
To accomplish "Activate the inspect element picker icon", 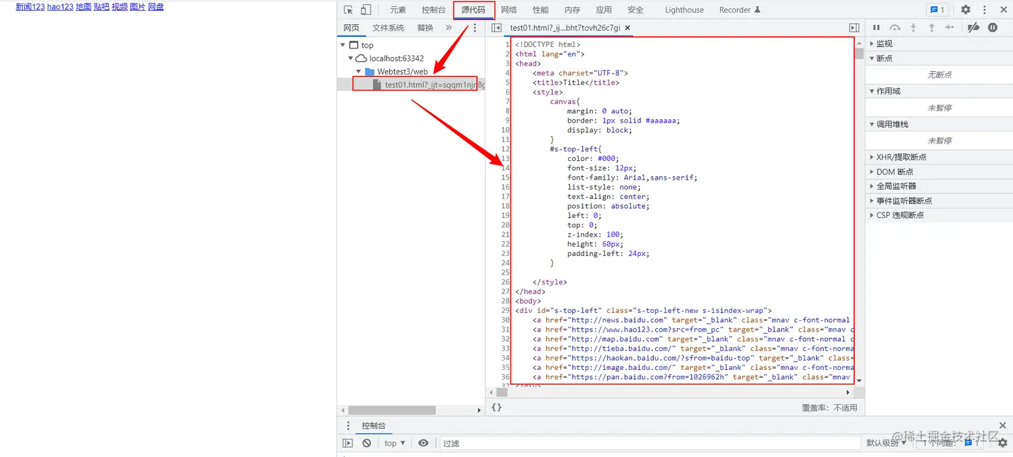I will click(348, 10).
